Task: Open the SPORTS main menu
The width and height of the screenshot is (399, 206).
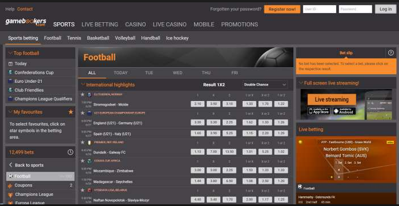Action: click(64, 25)
